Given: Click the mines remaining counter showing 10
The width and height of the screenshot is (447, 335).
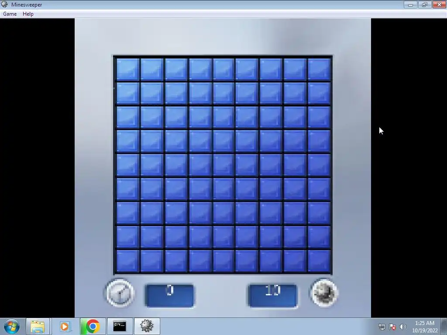Looking at the screenshot, I should pyautogui.click(x=272, y=295).
